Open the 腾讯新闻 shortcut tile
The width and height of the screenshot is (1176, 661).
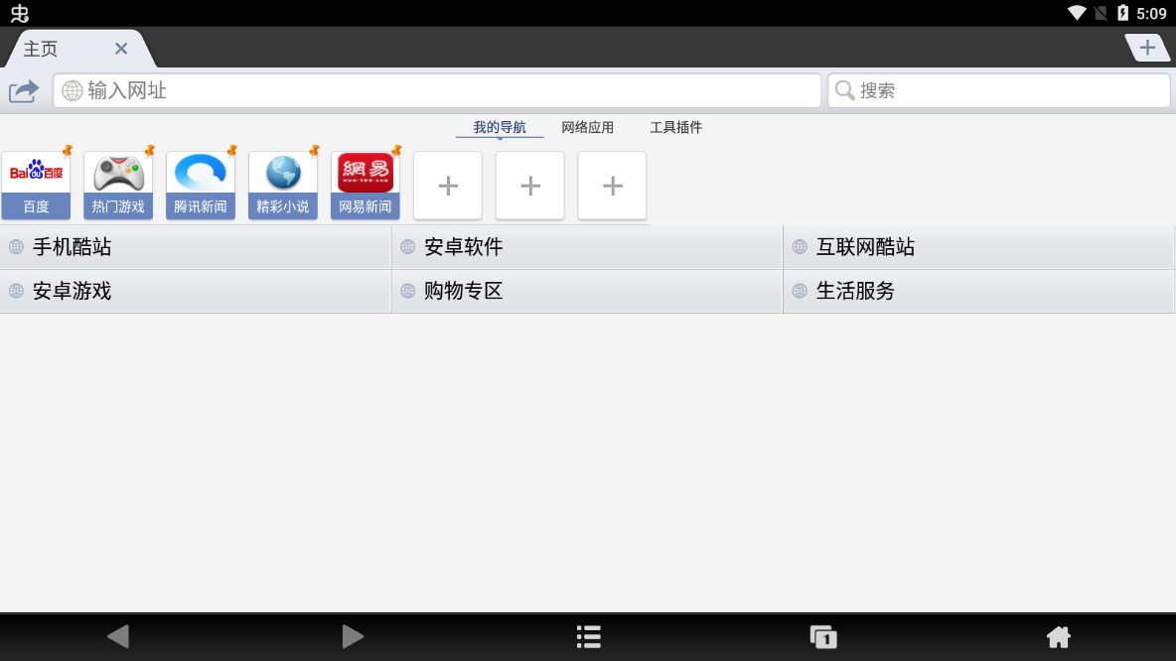[x=201, y=186]
